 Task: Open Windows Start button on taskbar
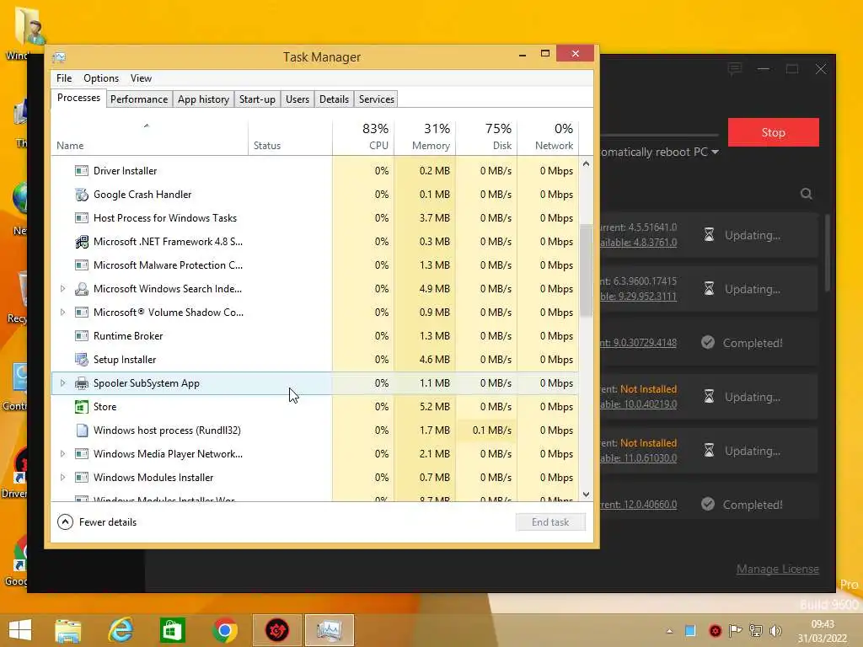pos(20,630)
